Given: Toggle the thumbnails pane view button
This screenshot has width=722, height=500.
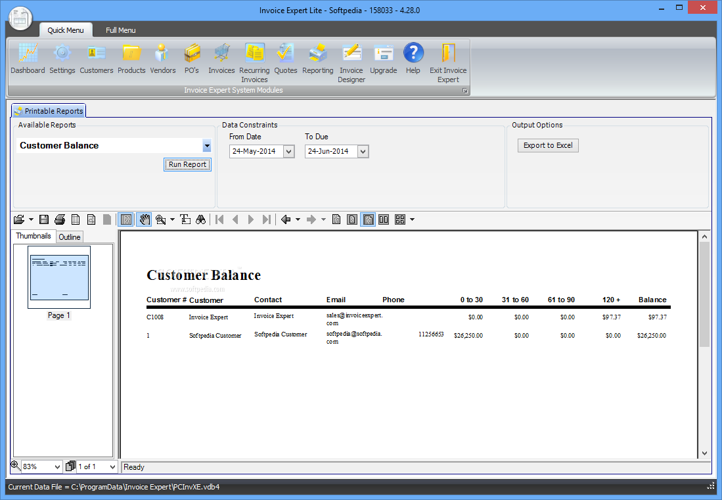Looking at the screenshot, I should (x=126, y=219).
